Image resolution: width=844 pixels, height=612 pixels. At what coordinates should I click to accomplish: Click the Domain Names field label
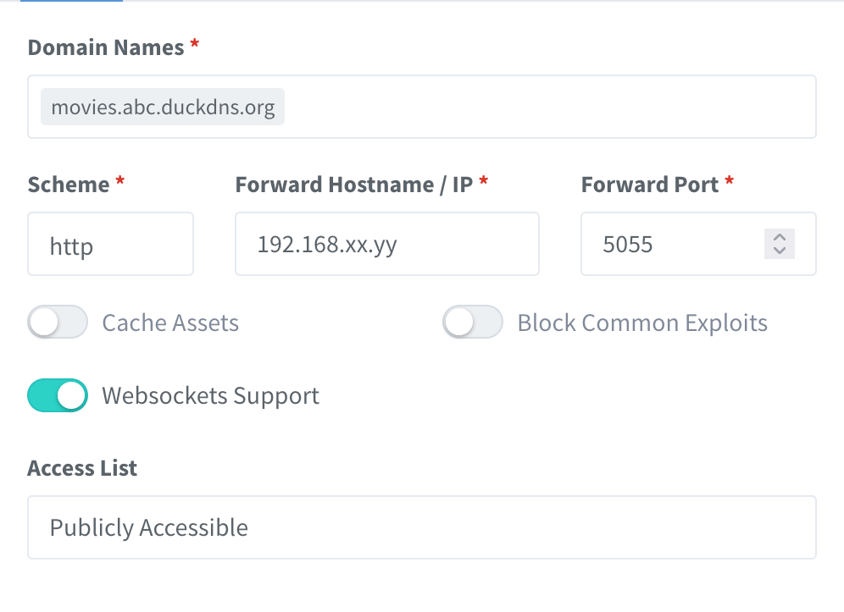pos(106,47)
